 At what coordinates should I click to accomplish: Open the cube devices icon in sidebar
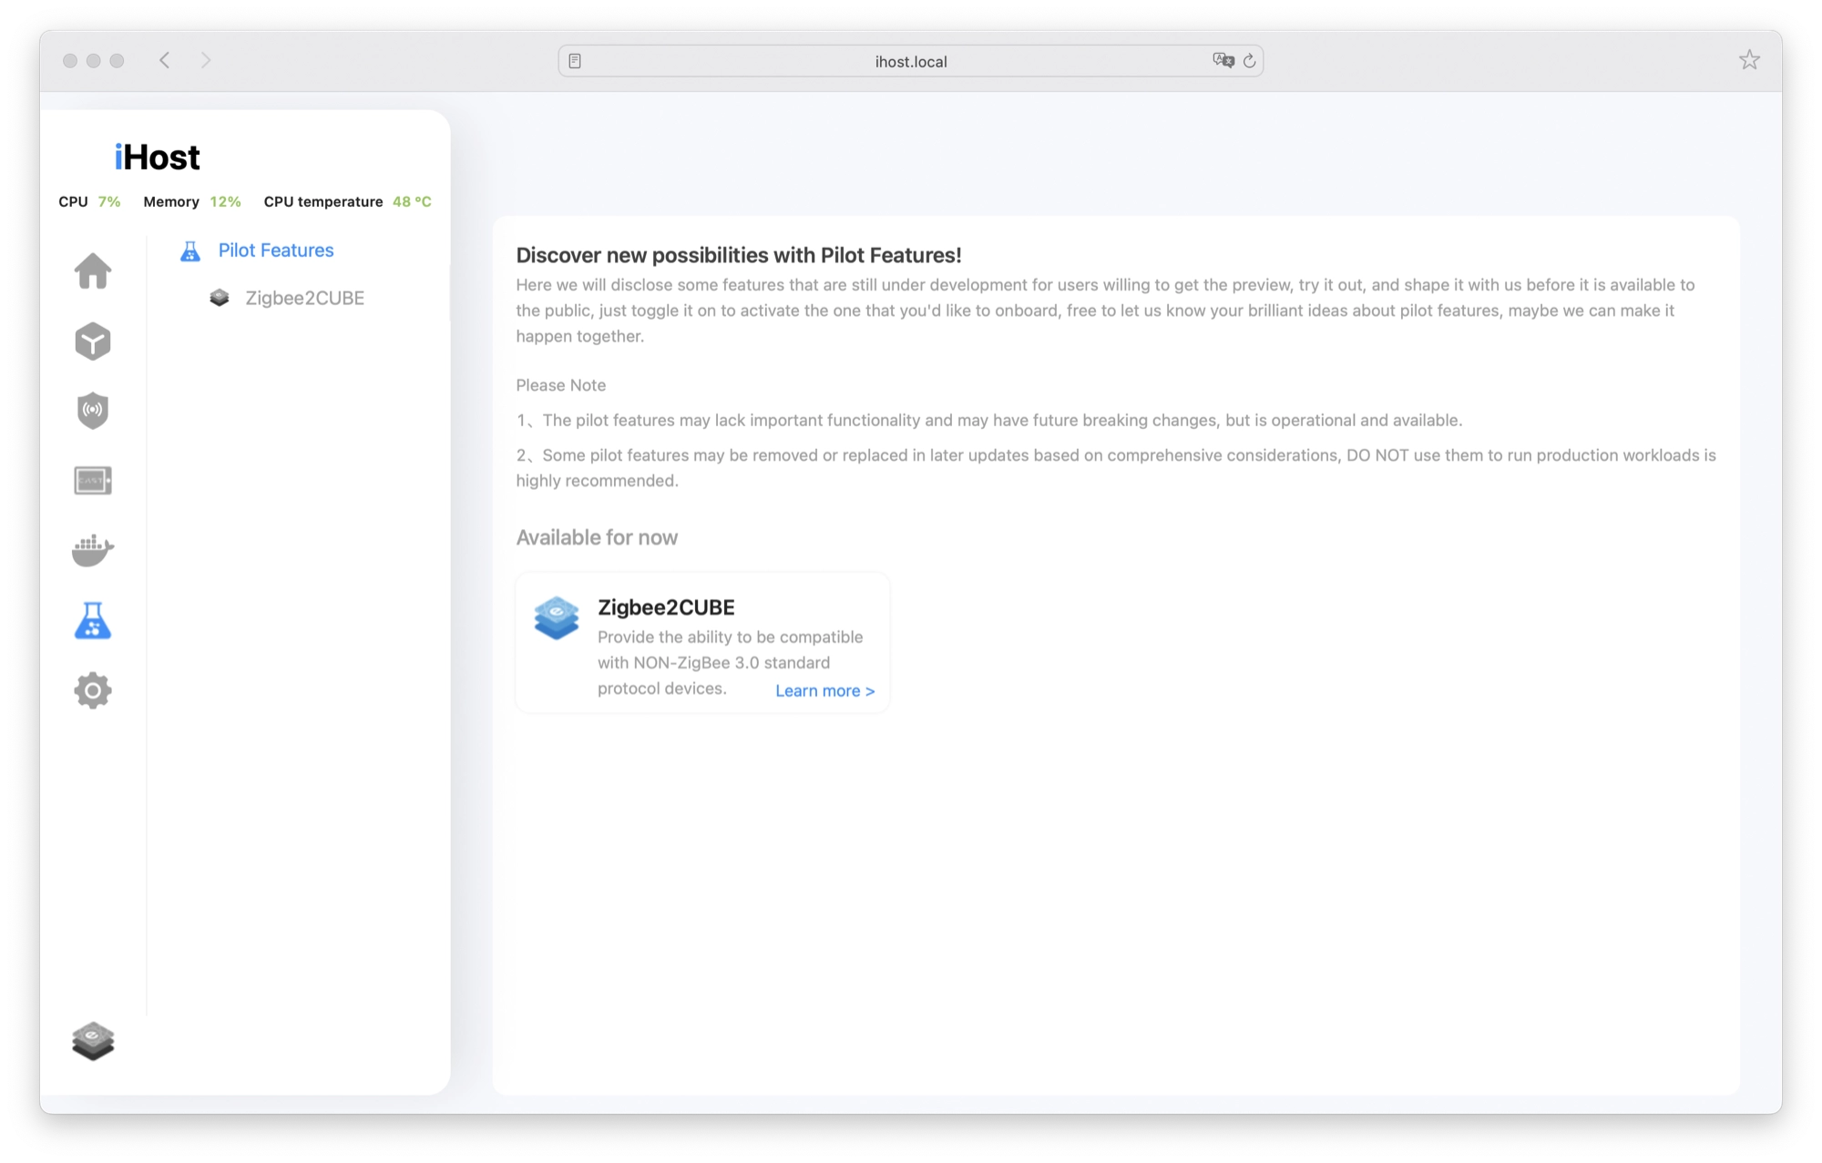pos(93,342)
